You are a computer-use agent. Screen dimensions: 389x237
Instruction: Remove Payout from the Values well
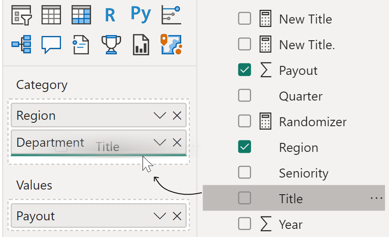(177, 216)
